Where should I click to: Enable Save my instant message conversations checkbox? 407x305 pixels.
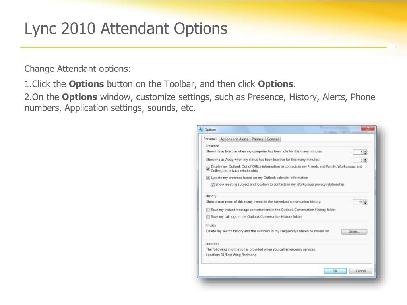[x=208, y=210]
